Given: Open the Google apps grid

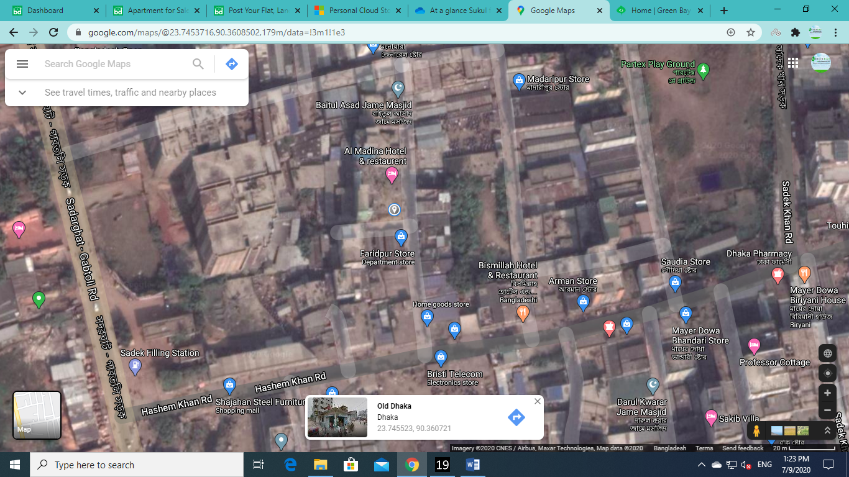Looking at the screenshot, I should [x=793, y=63].
